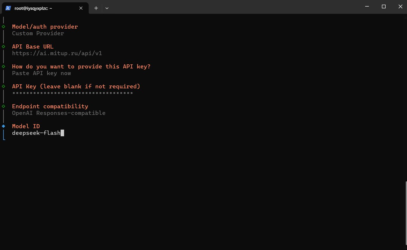Image resolution: width=407 pixels, height=250 pixels.
Task: Open a new terminal tab
Action: pyautogui.click(x=96, y=8)
